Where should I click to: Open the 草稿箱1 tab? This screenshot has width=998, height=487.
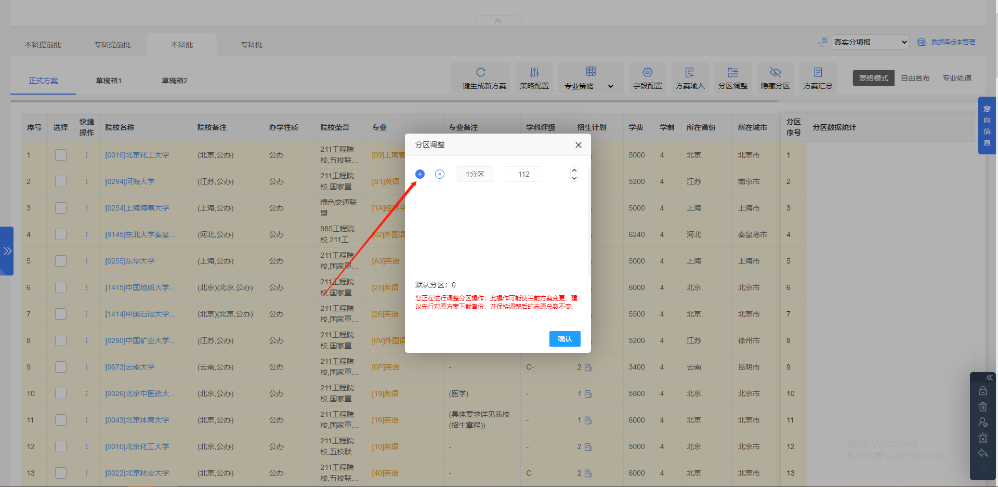[109, 81]
